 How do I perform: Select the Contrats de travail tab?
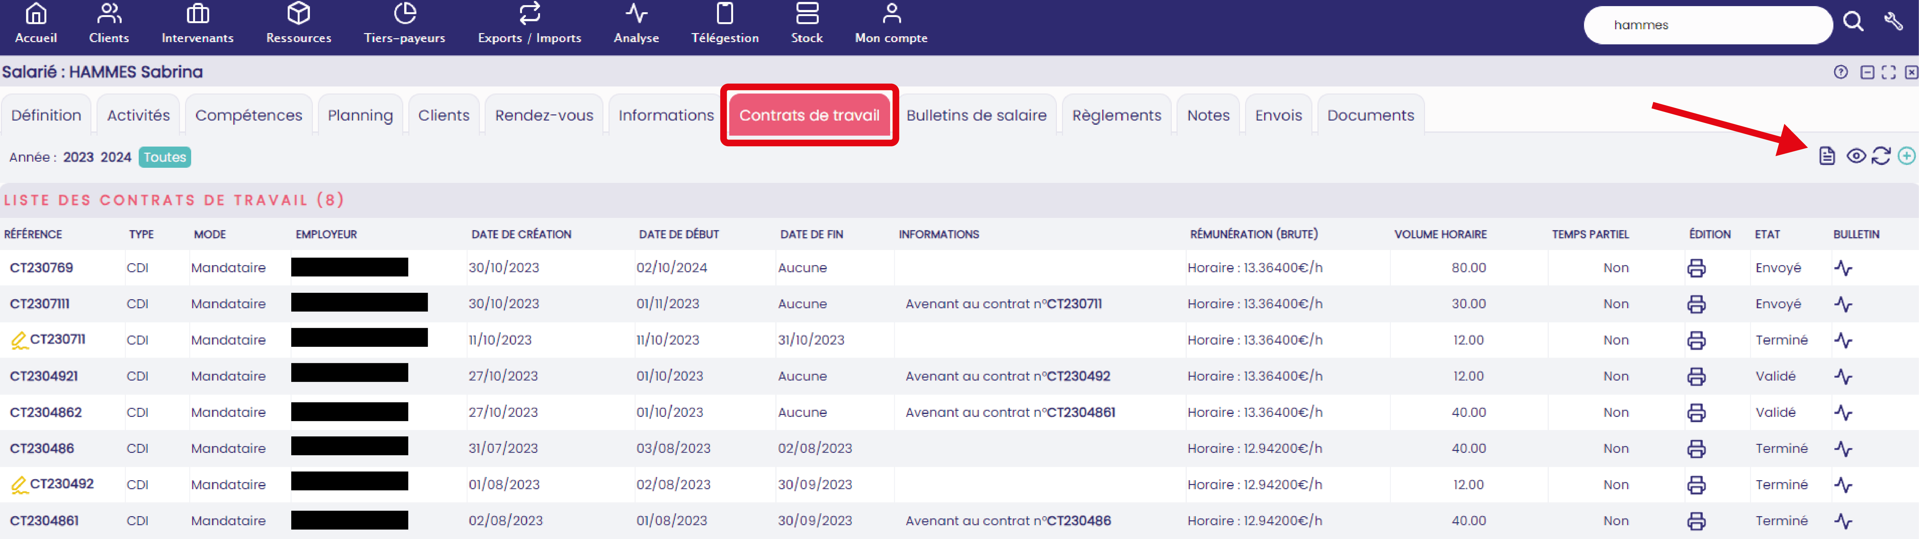click(809, 115)
